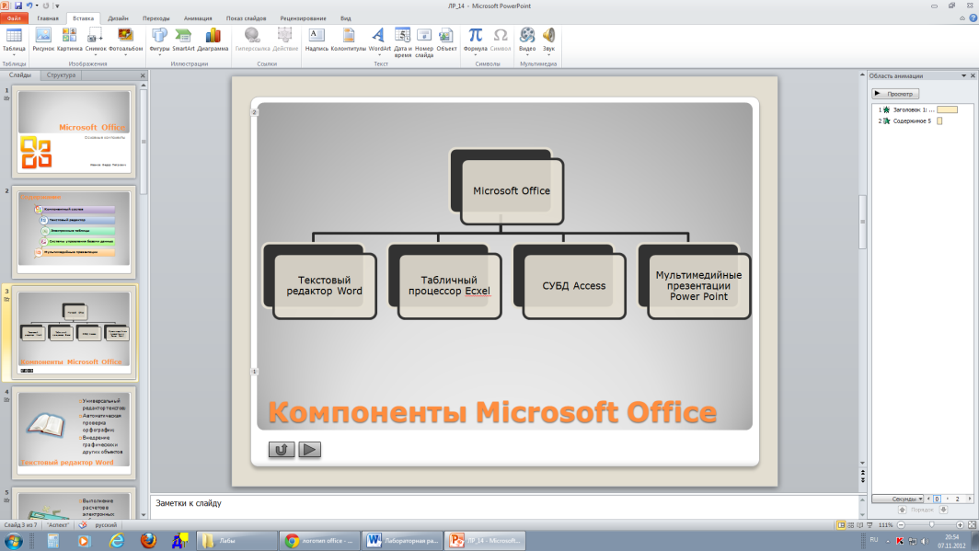979x551 pixels.
Task: Close the animation pane
Action: point(973,75)
